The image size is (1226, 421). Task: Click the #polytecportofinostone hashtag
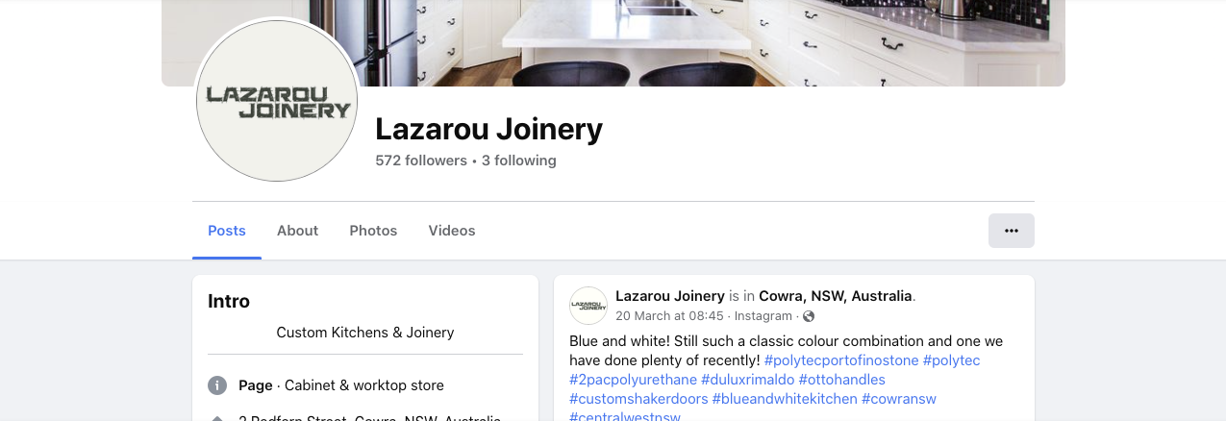841,360
